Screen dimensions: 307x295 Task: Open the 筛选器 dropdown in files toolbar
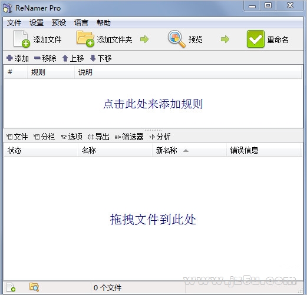point(129,137)
